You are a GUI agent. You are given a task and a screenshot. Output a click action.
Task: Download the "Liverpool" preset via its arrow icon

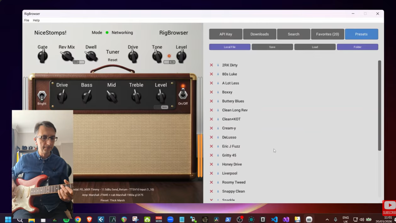tap(217, 173)
